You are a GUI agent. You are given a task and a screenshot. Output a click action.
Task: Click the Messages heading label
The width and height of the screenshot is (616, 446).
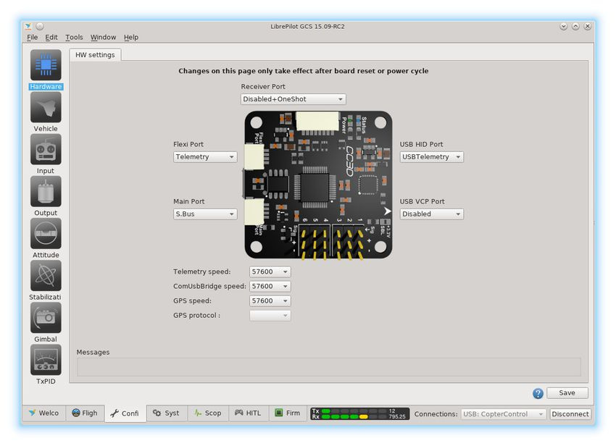tap(93, 352)
